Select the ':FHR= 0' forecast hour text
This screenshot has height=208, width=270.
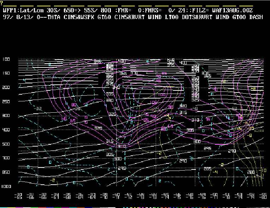point(128,10)
